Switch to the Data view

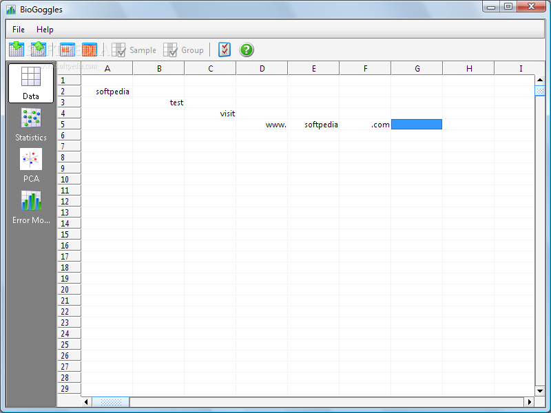tap(31, 83)
